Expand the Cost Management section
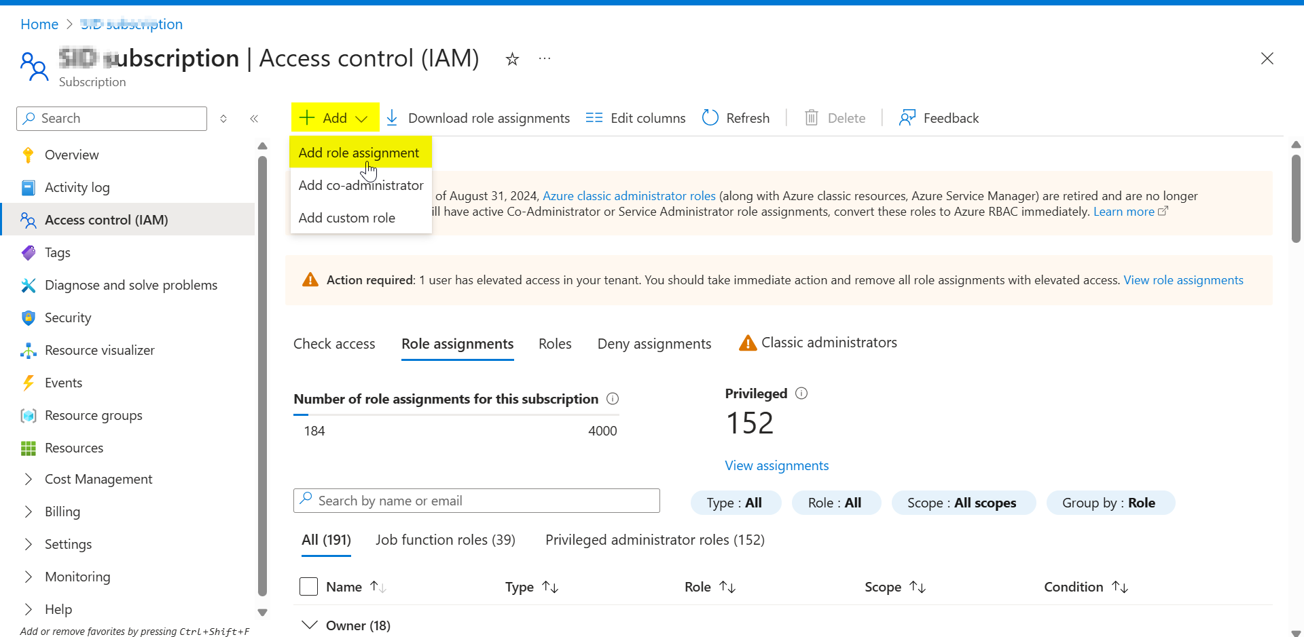Image resolution: width=1304 pixels, height=637 pixels. [28, 479]
